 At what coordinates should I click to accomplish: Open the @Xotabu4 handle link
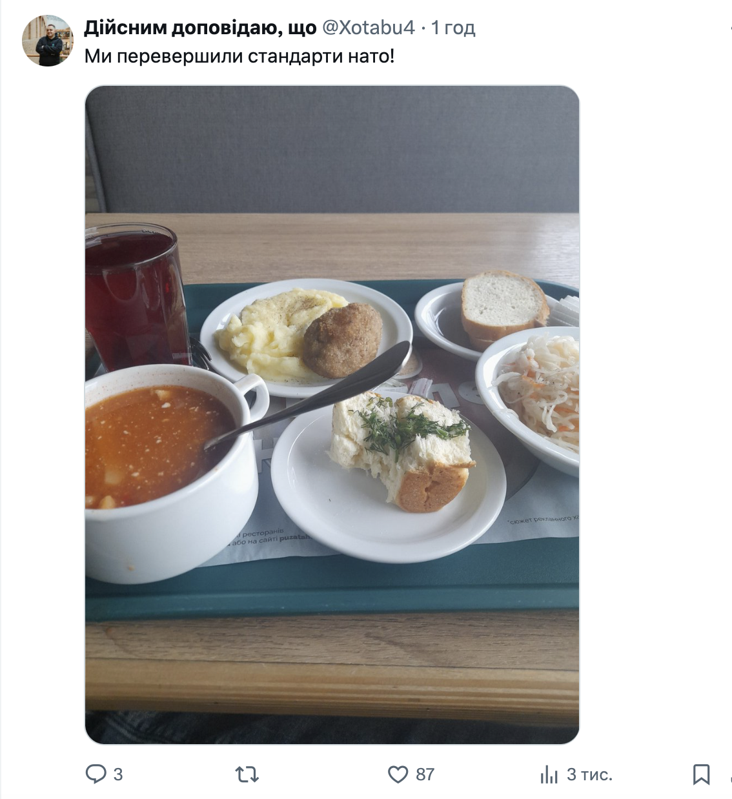tap(368, 28)
